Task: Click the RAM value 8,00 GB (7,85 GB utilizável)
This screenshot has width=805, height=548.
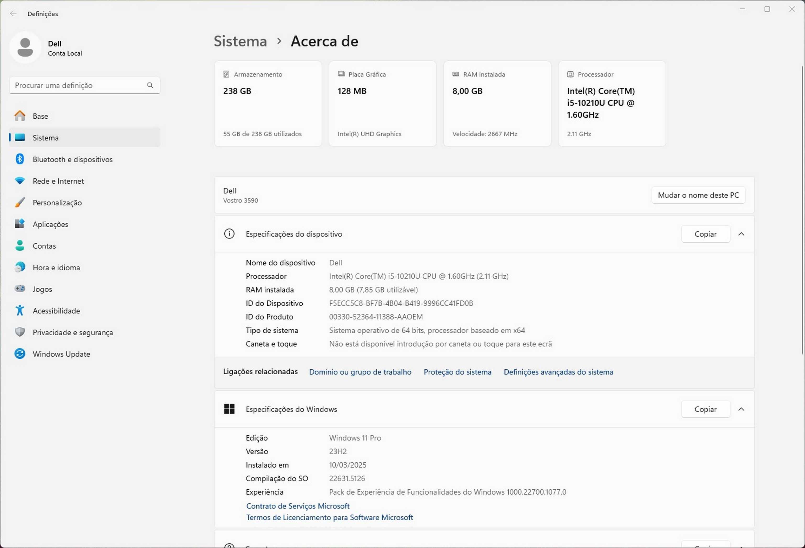Action: [x=373, y=290]
